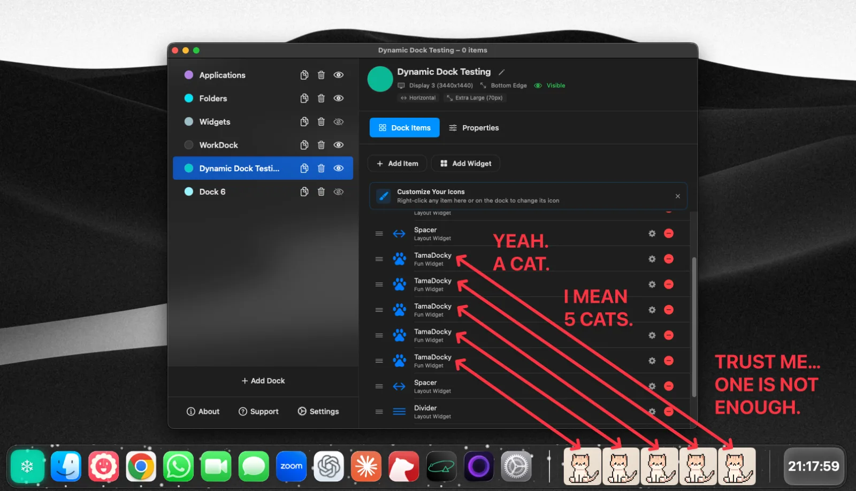This screenshot has height=491, width=856.
Task: Open Zoom app in the dock
Action: click(291, 466)
